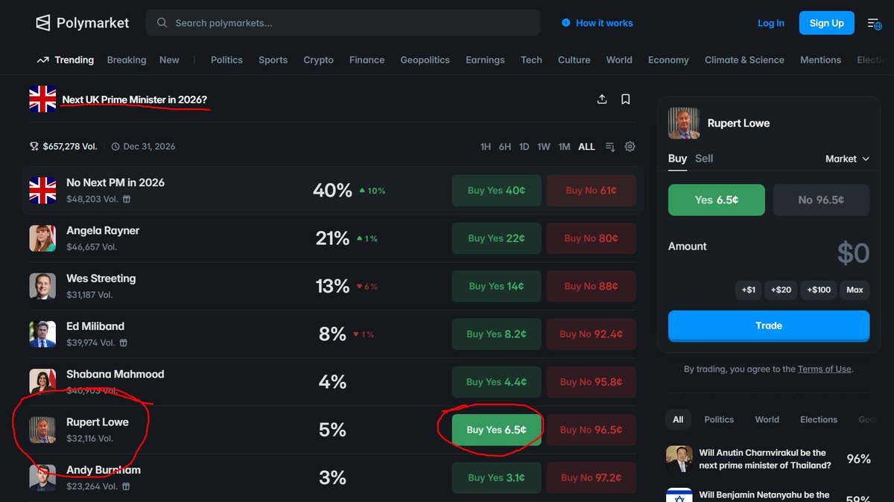Open the hamburger menu icon

pyautogui.click(x=874, y=23)
